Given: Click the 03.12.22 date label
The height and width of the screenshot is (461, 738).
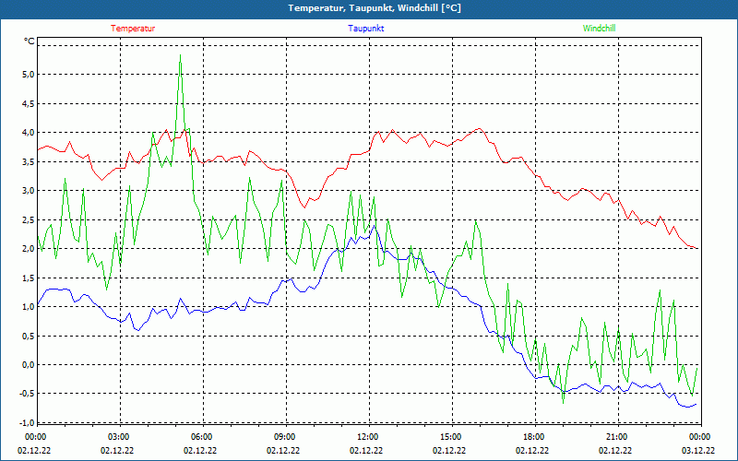Looking at the screenshot, I should click(x=698, y=451).
